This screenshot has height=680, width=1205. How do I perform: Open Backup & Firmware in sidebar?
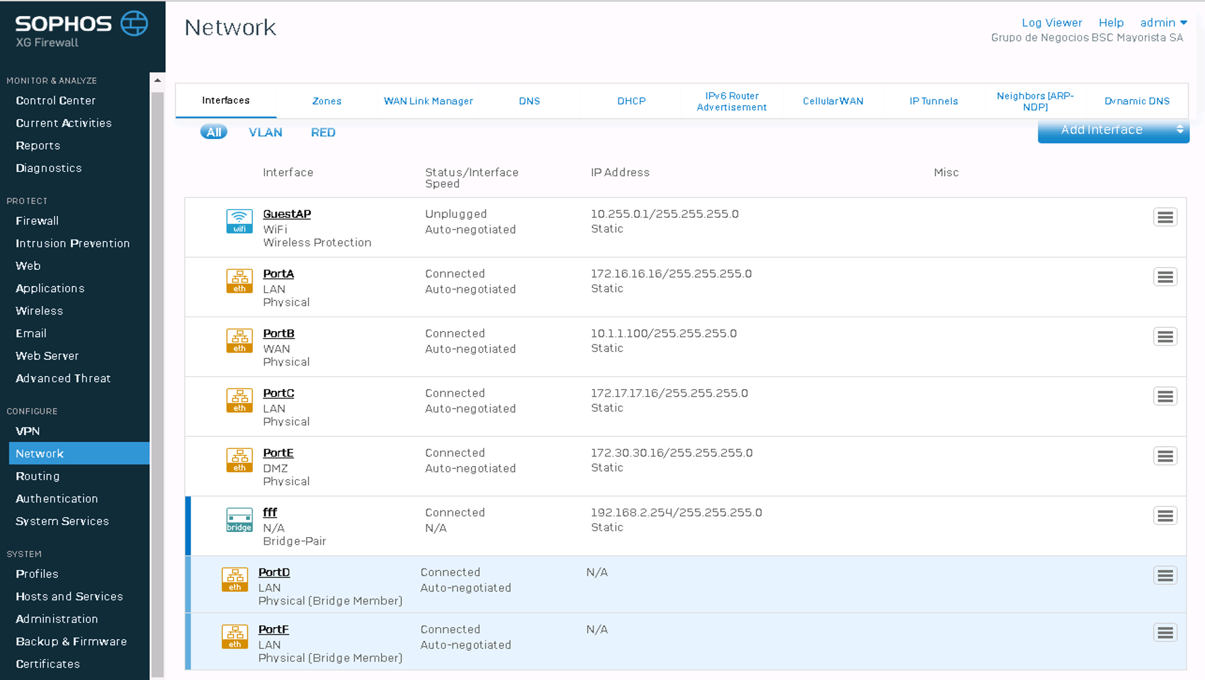point(71,642)
